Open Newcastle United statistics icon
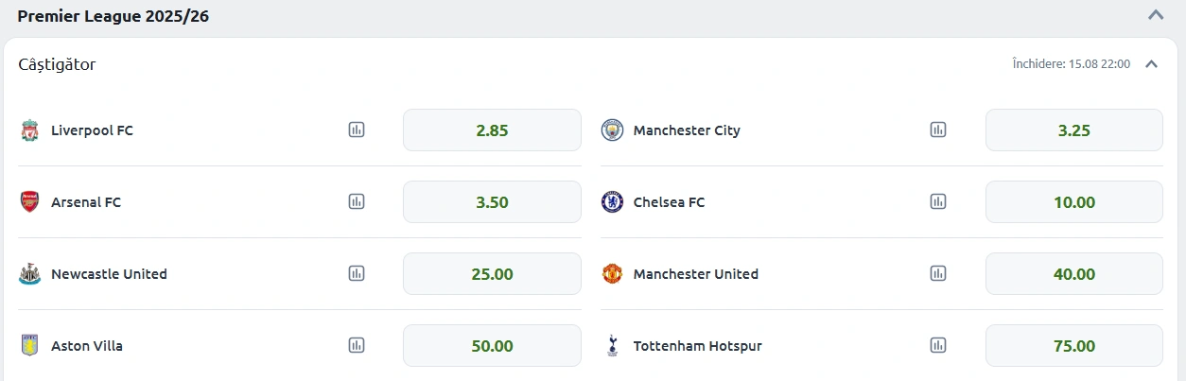The image size is (1186, 381). 357,273
